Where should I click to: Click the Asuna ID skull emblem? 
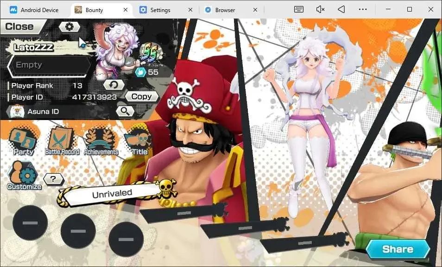pos(17,112)
